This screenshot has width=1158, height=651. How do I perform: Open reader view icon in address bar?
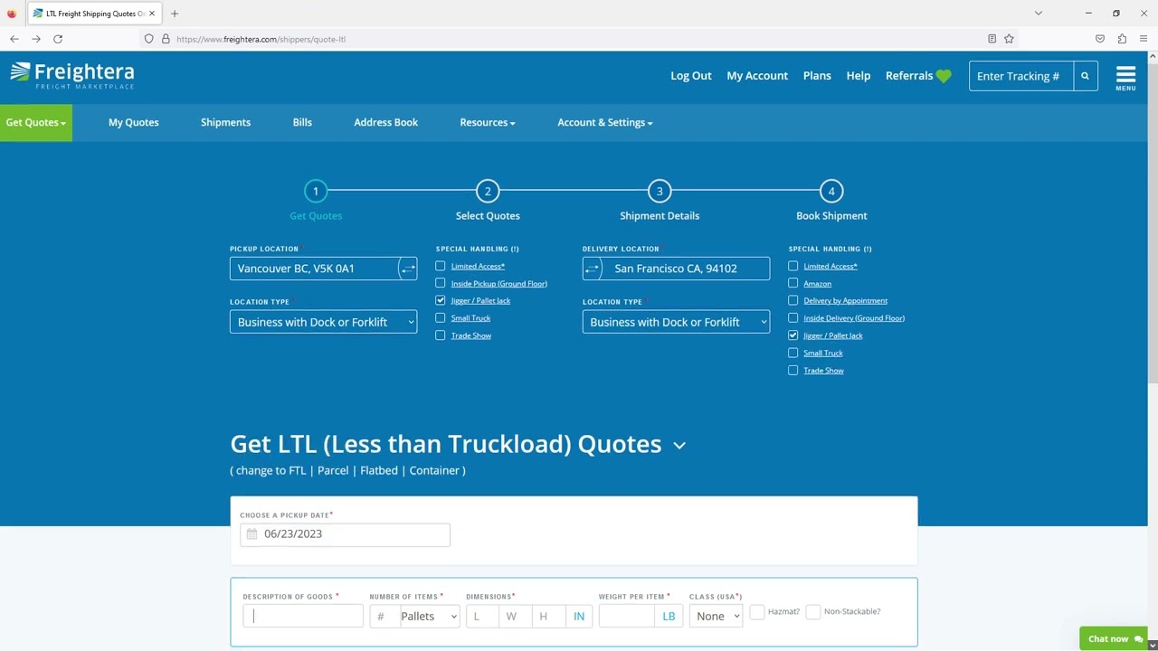point(992,39)
